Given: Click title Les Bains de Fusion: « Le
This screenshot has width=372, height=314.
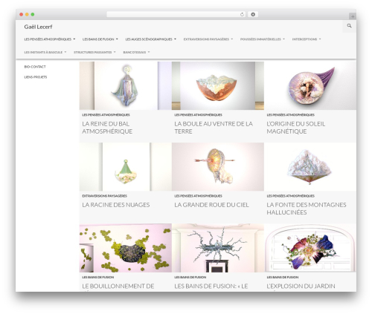Looking at the screenshot, I should click(211, 287).
